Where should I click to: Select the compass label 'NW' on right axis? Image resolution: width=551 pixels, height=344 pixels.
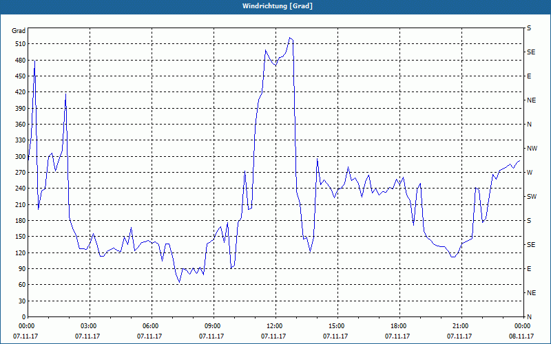pyautogui.click(x=532, y=149)
